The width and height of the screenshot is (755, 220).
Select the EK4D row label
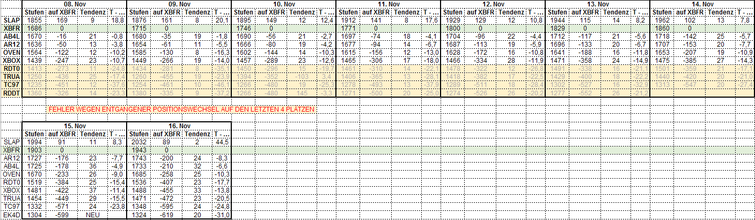pos(11,215)
